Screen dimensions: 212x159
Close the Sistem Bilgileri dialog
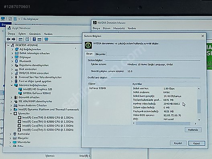[x=202, y=36]
